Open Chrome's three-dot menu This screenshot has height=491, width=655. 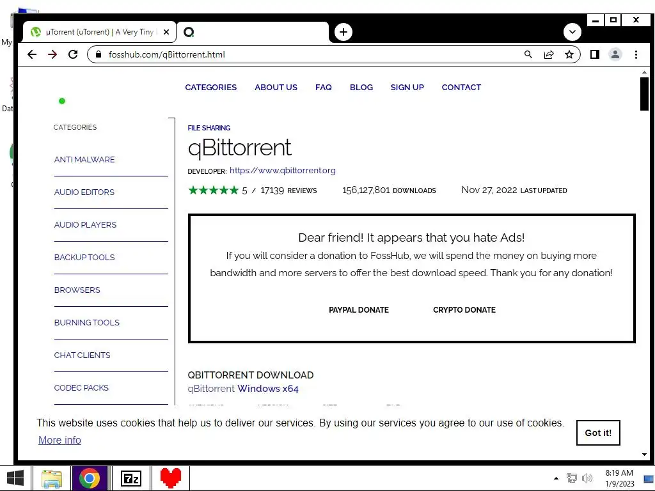(636, 54)
